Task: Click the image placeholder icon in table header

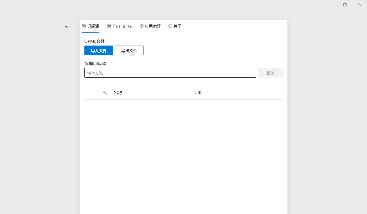Action: (105, 92)
